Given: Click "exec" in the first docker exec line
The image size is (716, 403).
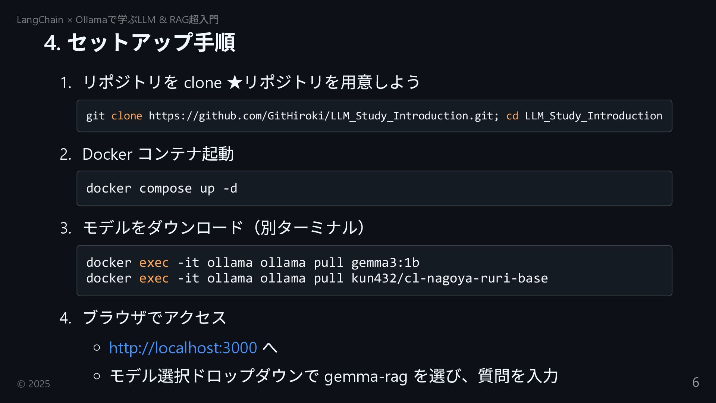Looking at the screenshot, I should 154,263.
